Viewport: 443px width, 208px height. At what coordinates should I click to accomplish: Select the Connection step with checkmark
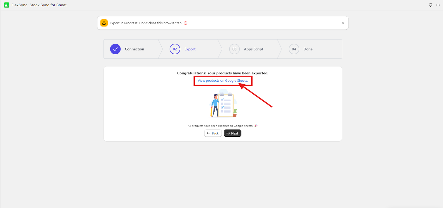tap(127, 49)
